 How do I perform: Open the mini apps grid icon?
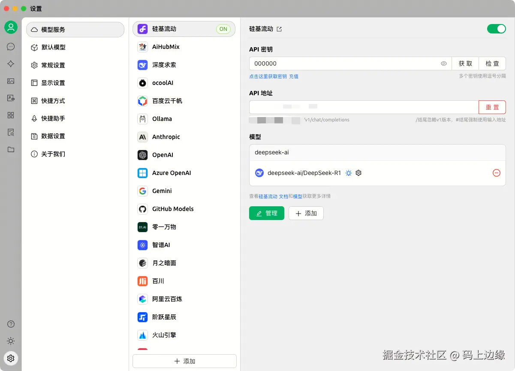coord(11,115)
